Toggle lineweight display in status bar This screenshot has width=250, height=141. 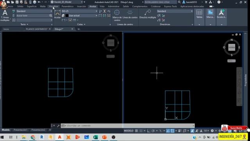[x=180, y=131]
